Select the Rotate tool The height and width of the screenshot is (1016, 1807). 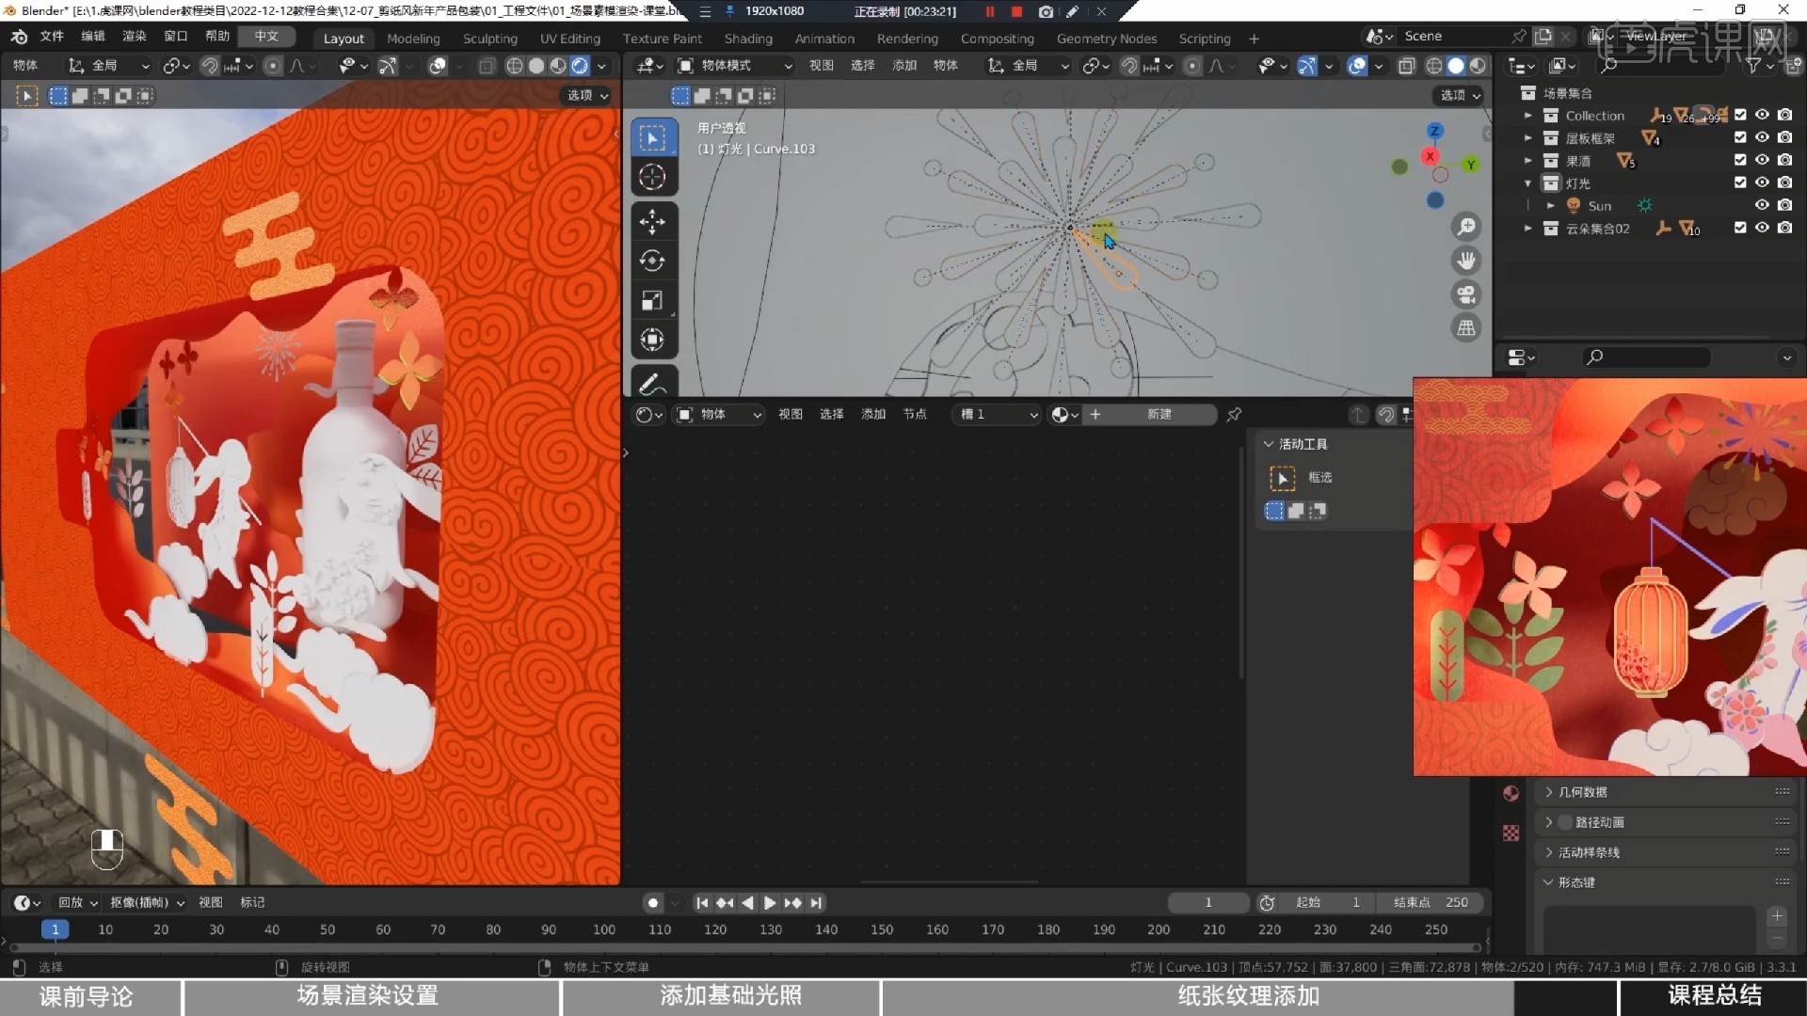tap(652, 261)
